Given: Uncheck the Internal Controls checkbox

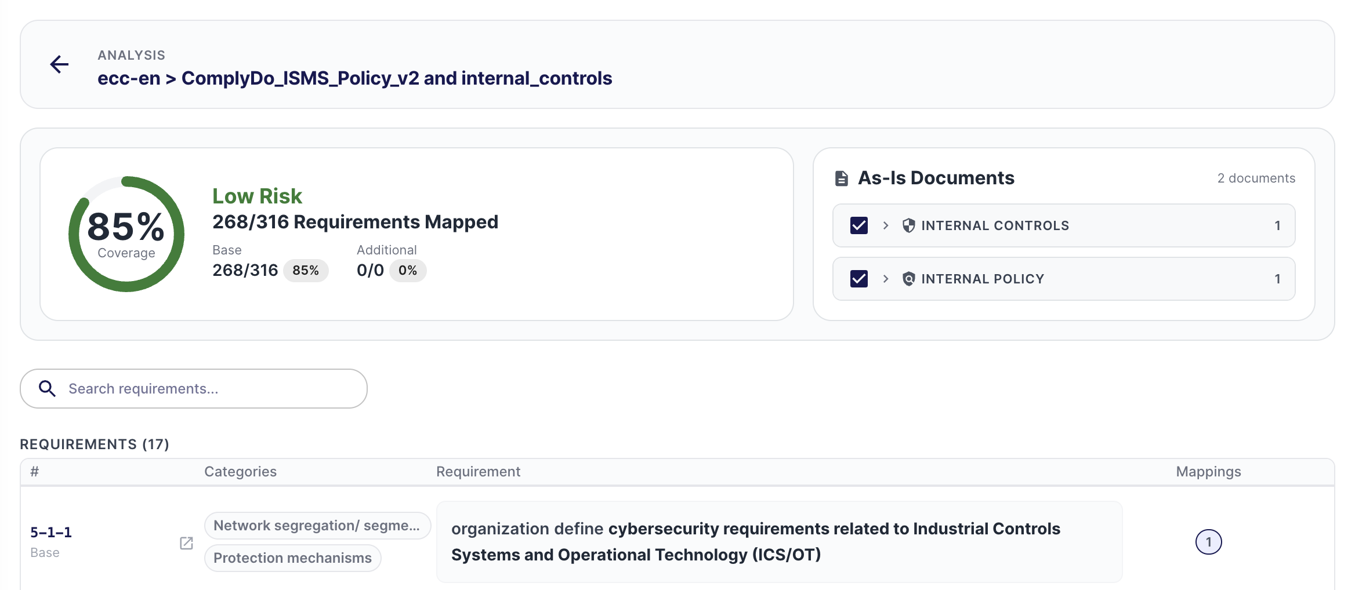Looking at the screenshot, I should pyautogui.click(x=858, y=225).
